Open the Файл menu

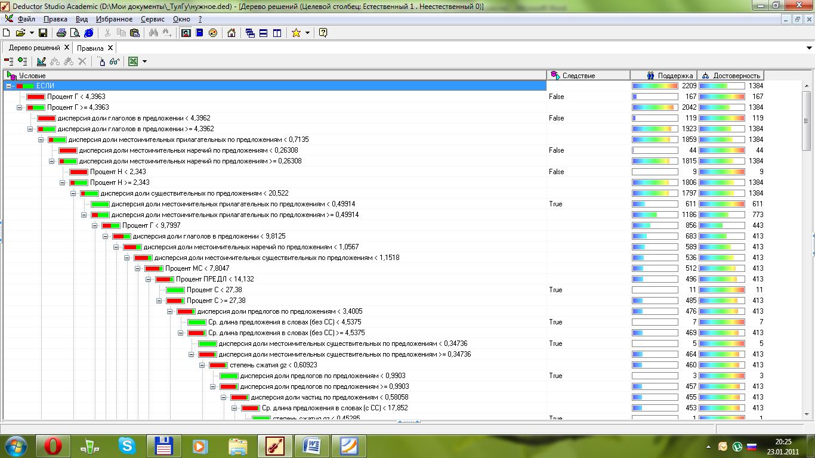(26, 19)
